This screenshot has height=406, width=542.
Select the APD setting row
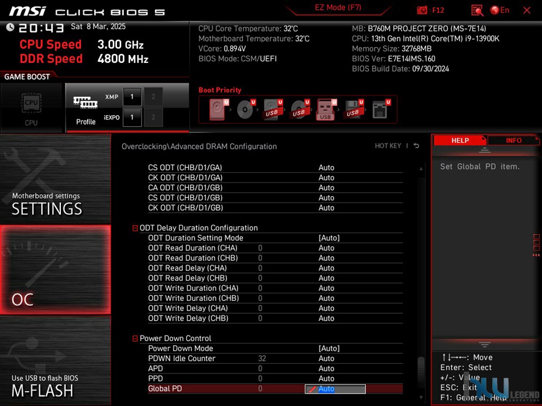pyautogui.click(x=275, y=368)
